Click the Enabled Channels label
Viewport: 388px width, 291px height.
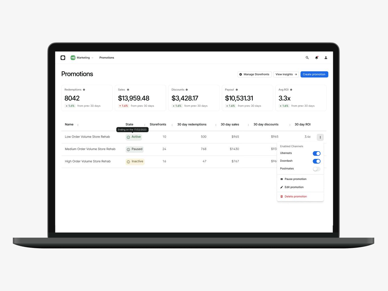291,146
